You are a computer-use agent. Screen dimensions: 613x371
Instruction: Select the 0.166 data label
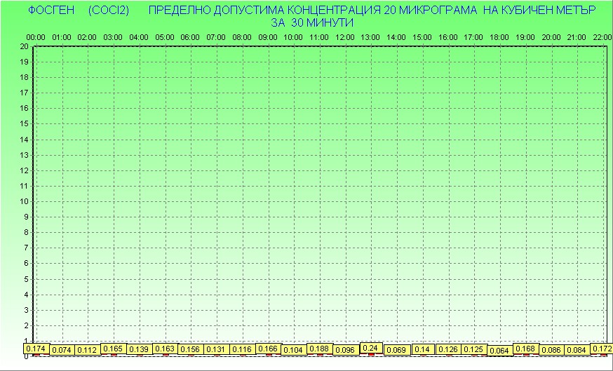tap(268, 349)
